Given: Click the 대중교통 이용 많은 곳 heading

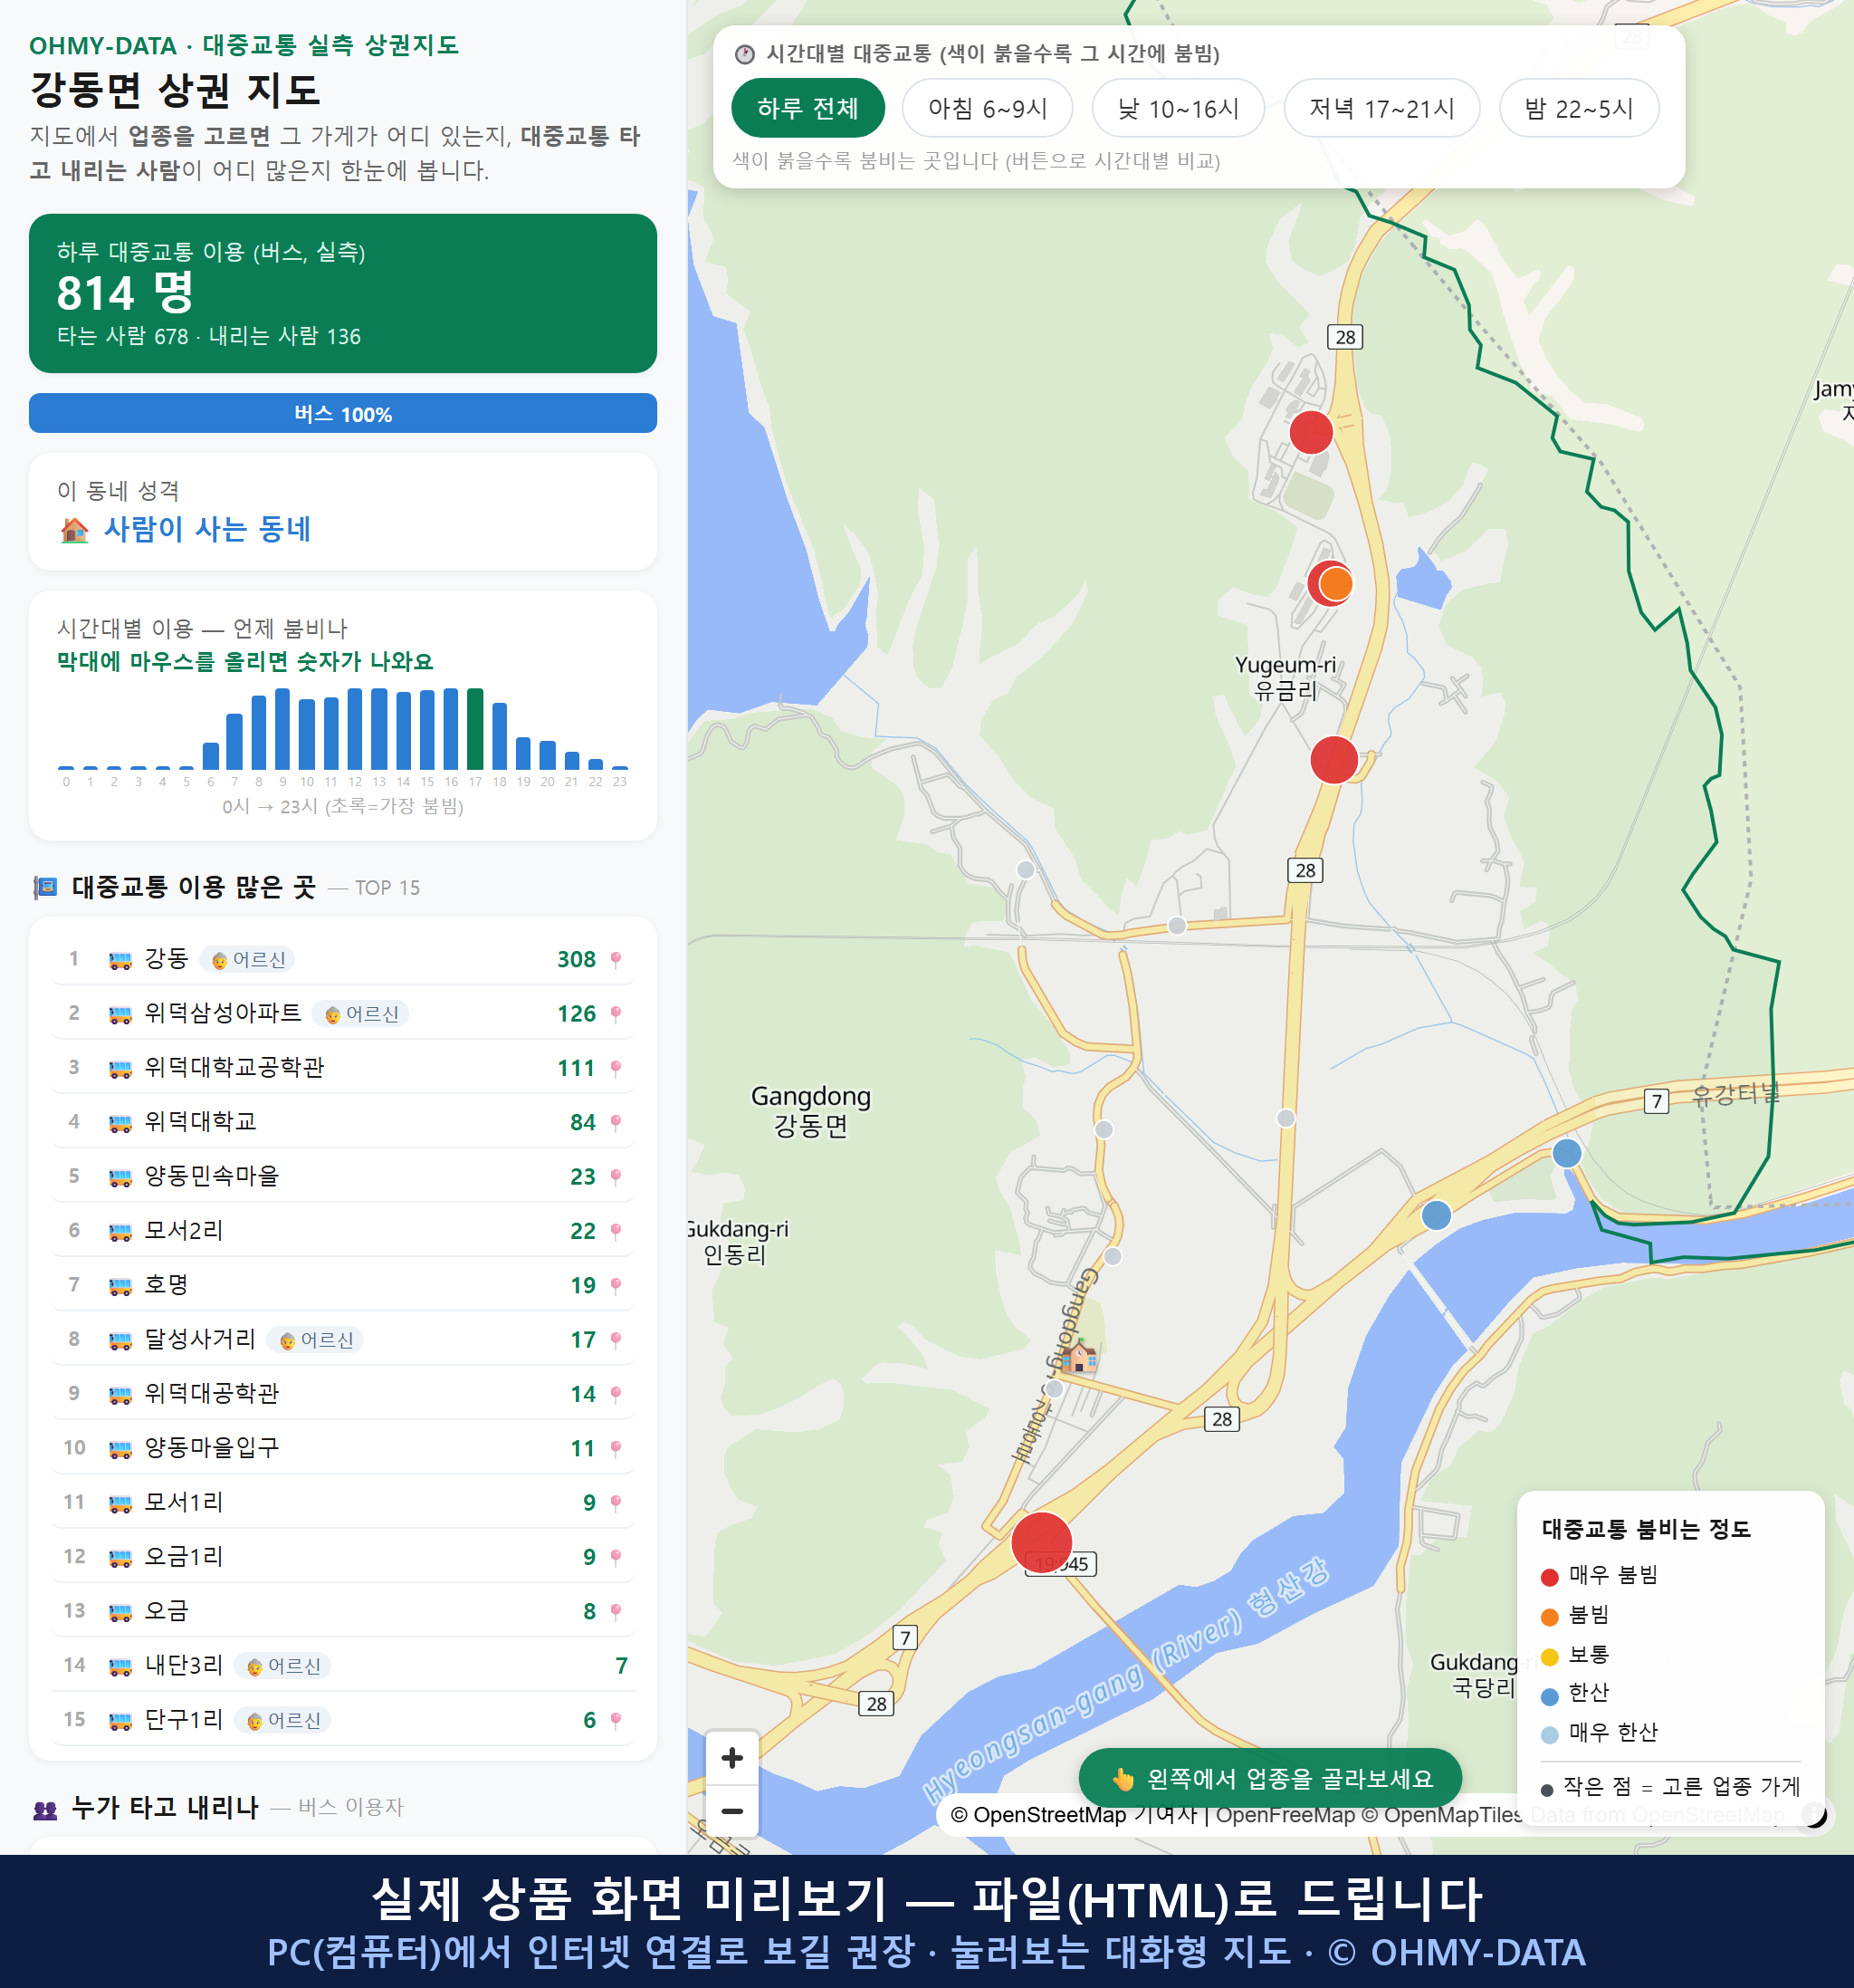Looking at the screenshot, I should pyautogui.click(x=194, y=887).
